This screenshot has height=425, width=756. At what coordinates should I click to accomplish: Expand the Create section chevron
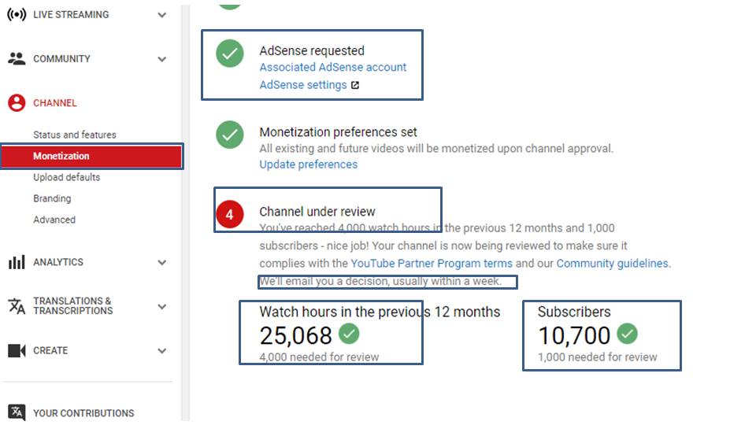[162, 351]
